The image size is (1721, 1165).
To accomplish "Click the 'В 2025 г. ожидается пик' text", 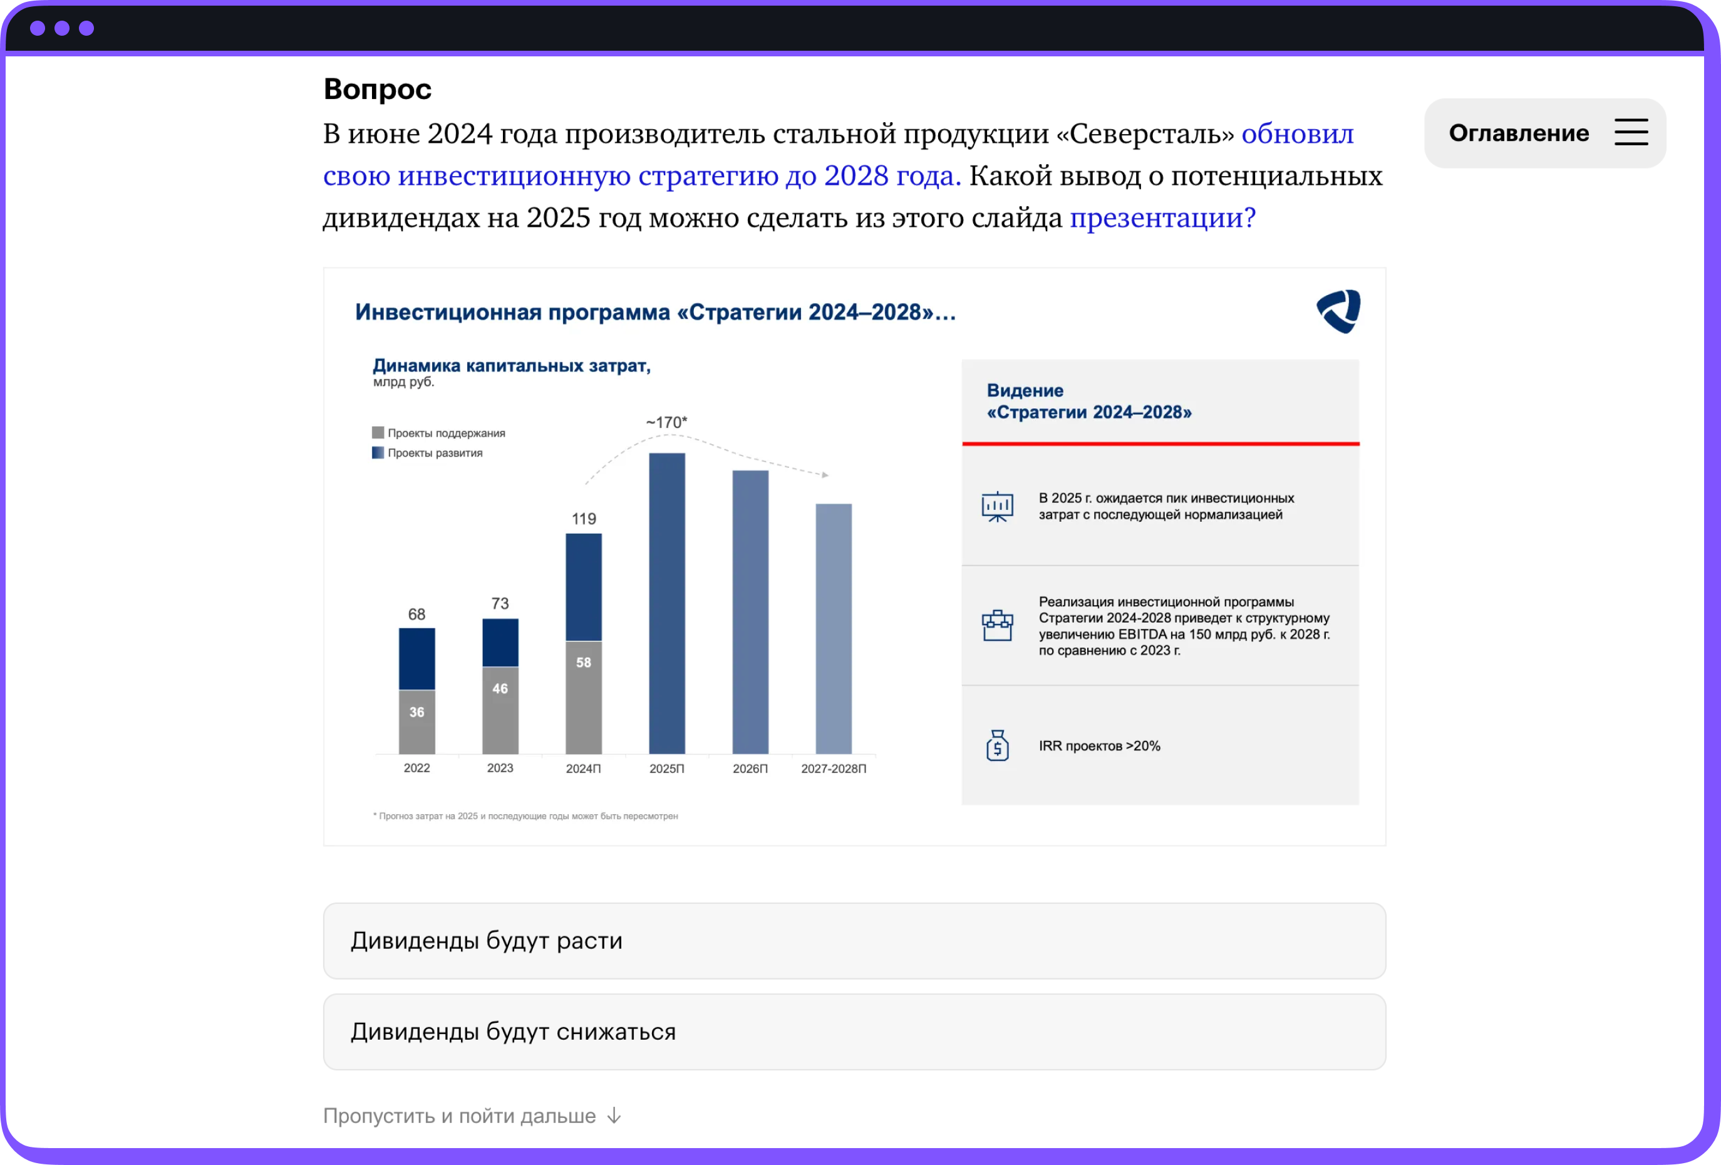I will [x=1166, y=507].
